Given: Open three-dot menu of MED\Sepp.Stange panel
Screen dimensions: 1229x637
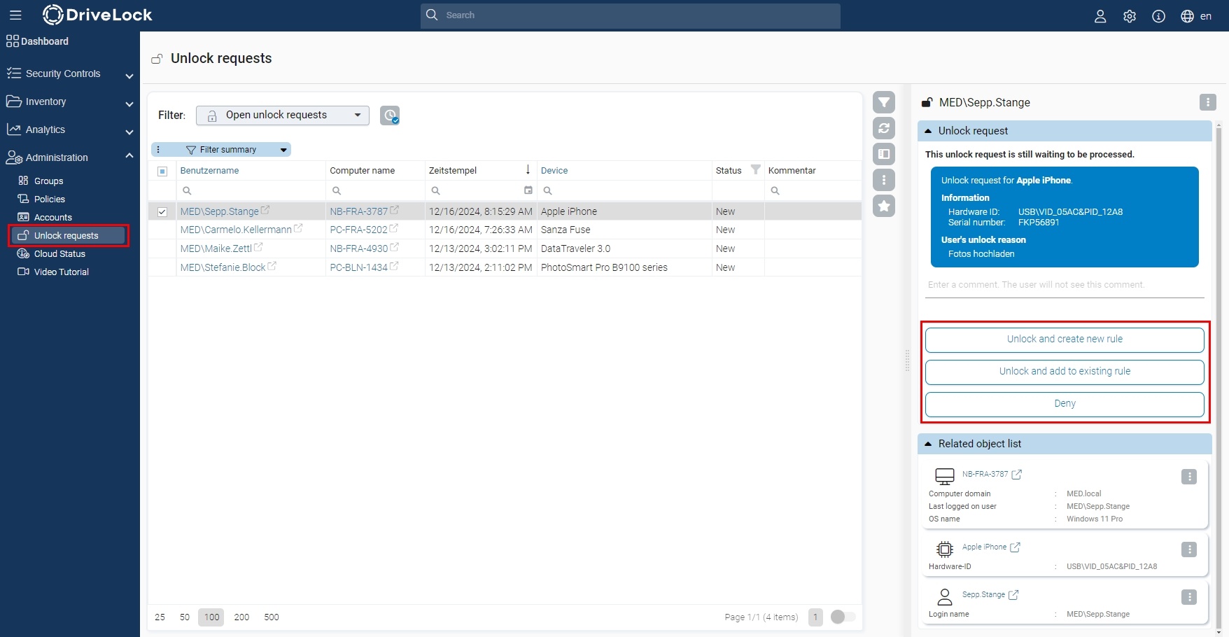Looking at the screenshot, I should coord(1208,102).
